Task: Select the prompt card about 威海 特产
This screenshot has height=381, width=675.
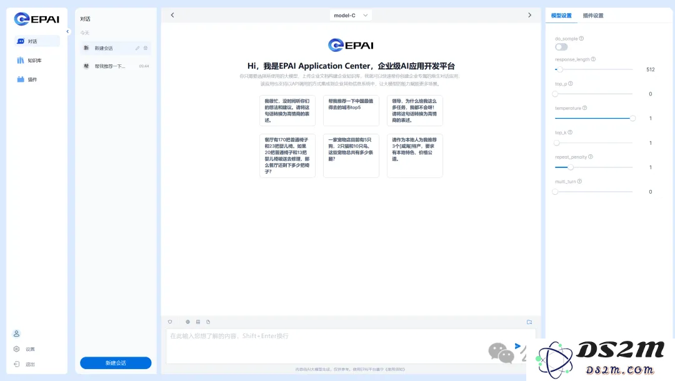Action: click(414, 156)
